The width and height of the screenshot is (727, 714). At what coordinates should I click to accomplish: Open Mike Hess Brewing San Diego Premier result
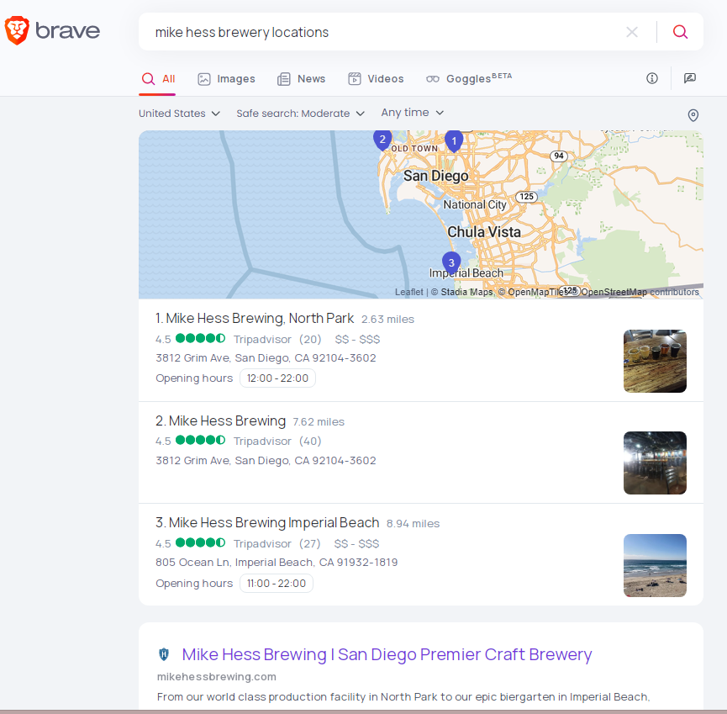pos(387,654)
